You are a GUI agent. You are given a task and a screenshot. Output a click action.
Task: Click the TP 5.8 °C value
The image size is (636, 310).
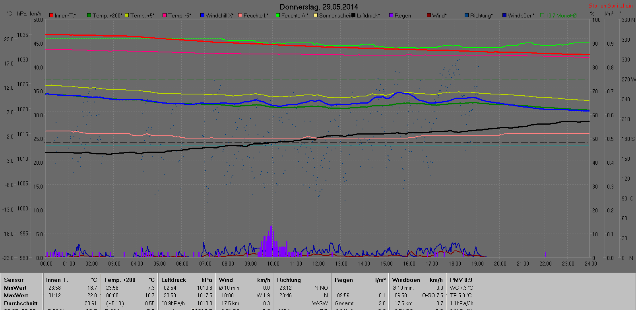coord(461,295)
